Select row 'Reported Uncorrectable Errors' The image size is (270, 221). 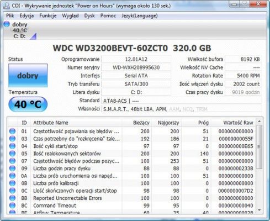(131, 198)
